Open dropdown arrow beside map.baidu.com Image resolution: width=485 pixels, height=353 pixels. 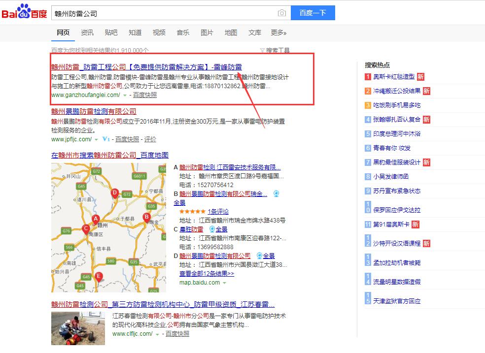(x=225, y=283)
